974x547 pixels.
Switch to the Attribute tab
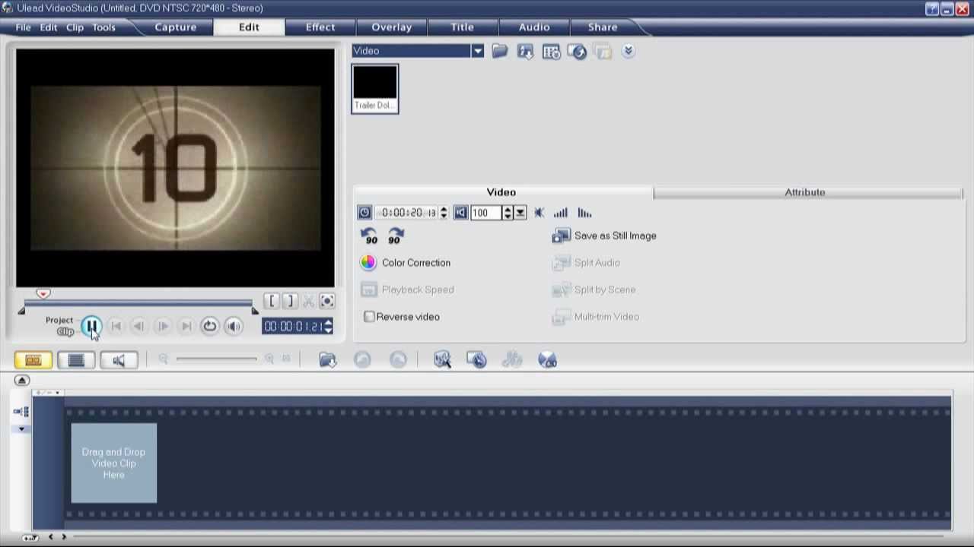click(805, 192)
